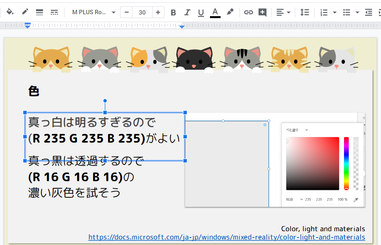Select the fill color paint bucket
The width and height of the screenshot is (381, 245).
coord(10,12)
